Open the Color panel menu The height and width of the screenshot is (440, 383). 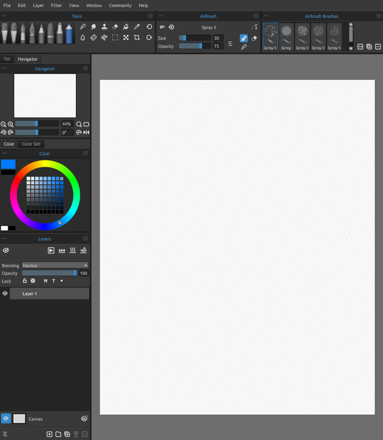[86, 153]
